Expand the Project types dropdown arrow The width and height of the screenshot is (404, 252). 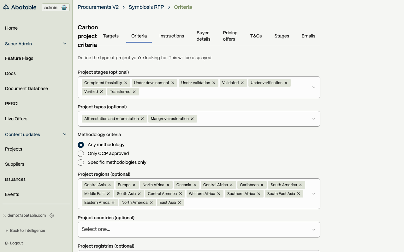(x=314, y=119)
